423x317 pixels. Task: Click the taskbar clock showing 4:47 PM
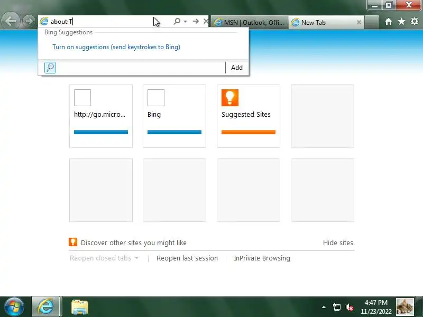click(376, 307)
